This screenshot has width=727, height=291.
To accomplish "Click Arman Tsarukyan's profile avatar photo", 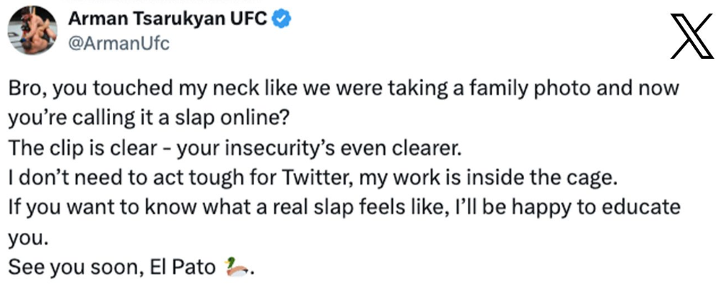I will click(31, 31).
